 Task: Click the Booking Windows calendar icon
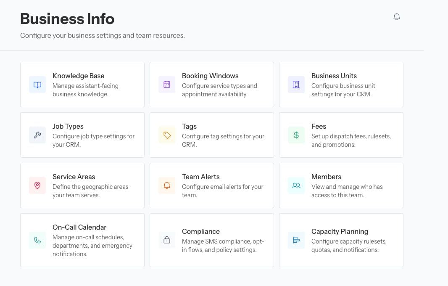tap(167, 85)
